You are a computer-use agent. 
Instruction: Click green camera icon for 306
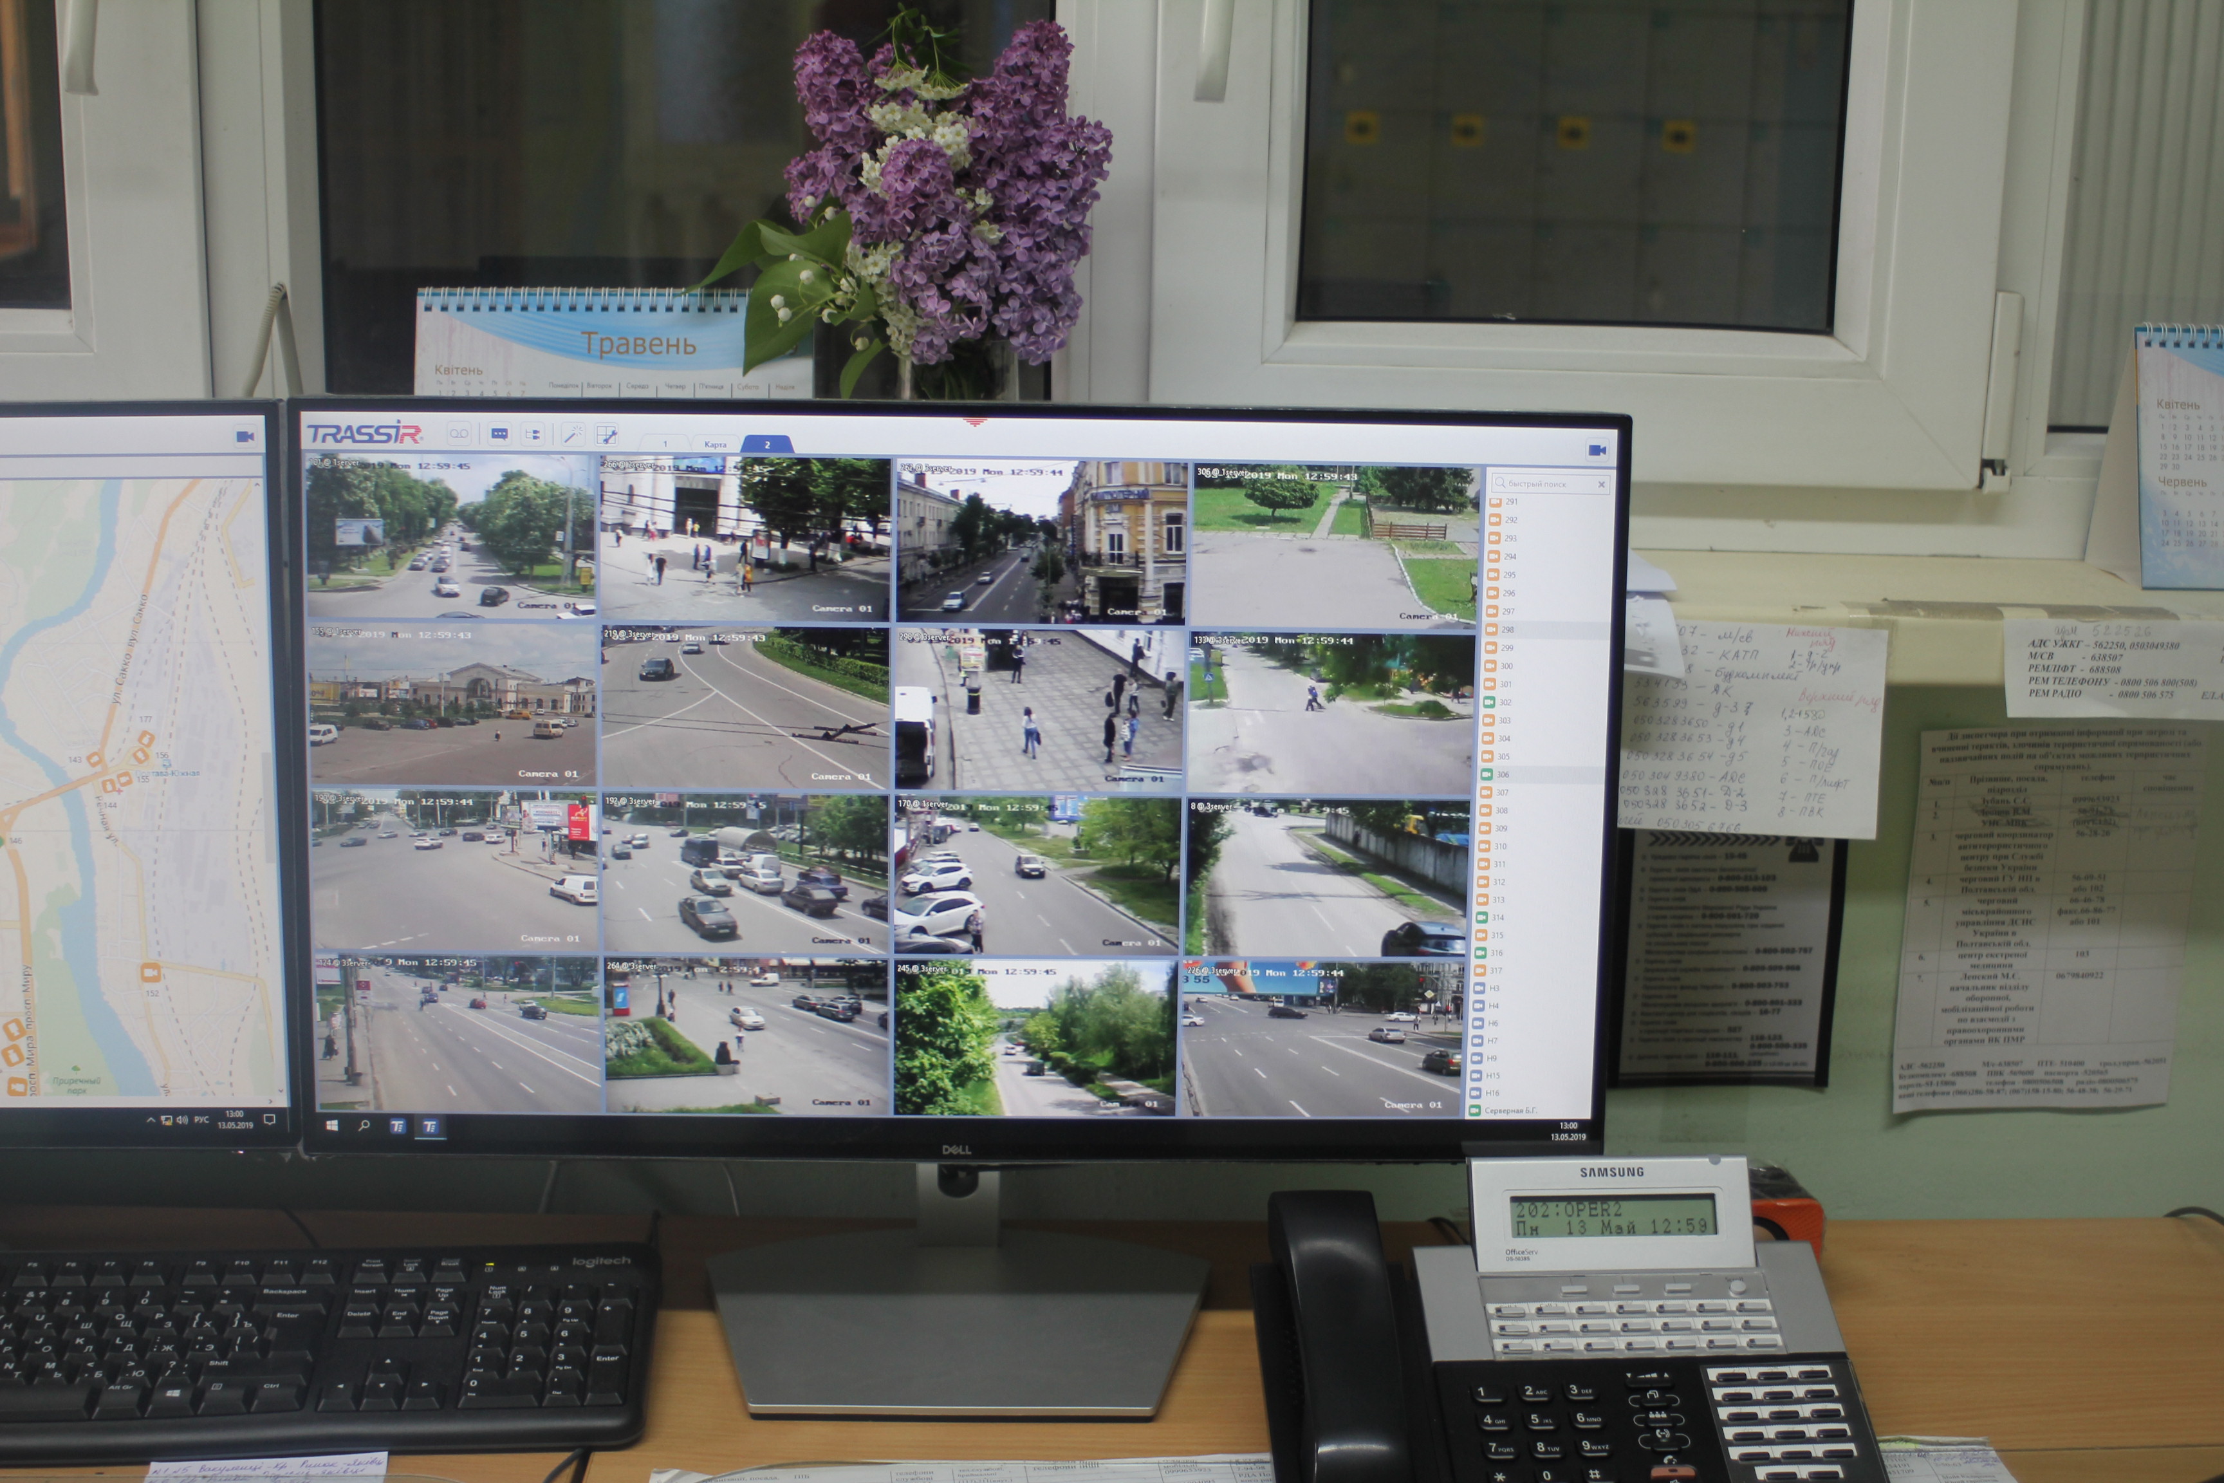(x=1488, y=774)
